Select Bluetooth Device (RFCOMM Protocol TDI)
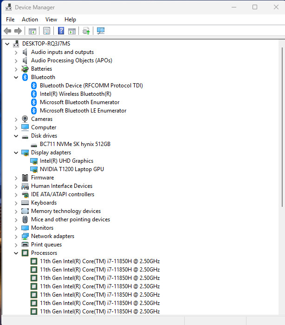This screenshot has width=285, height=325. [91, 86]
